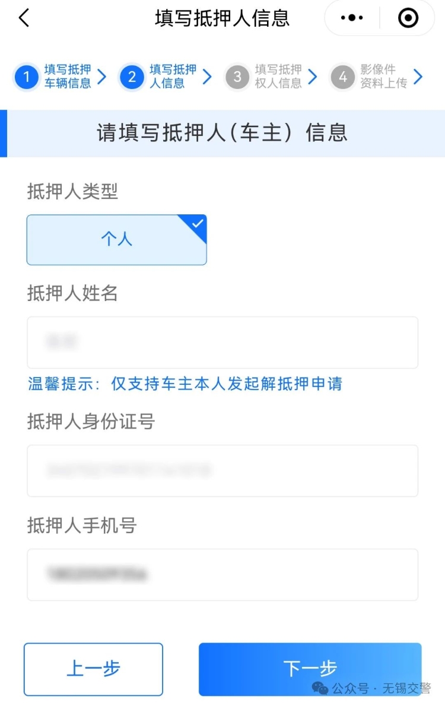Open the three-dots mini program menu
The height and width of the screenshot is (706, 445).
[x=352, y=18]
